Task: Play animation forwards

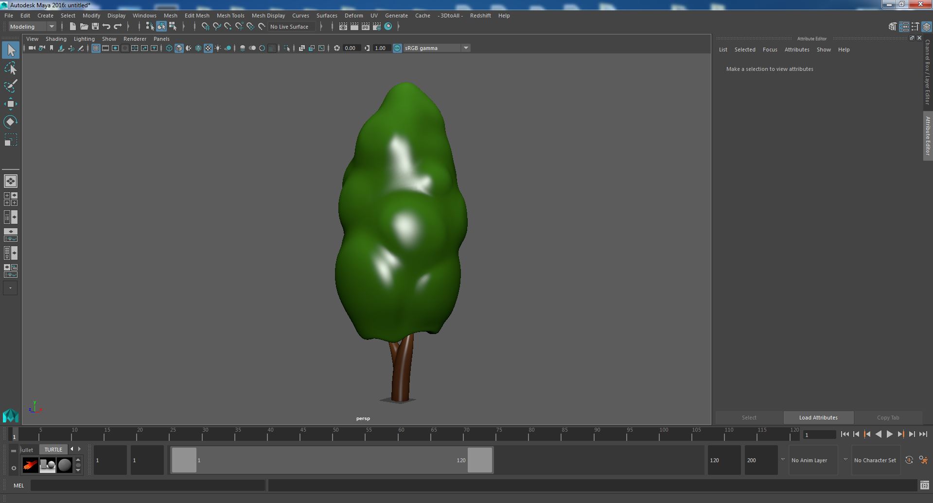Action: [x=889, y=435]
